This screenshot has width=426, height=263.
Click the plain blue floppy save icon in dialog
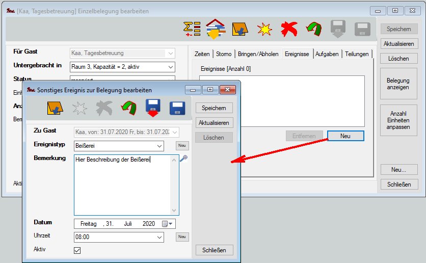[177, 108]
